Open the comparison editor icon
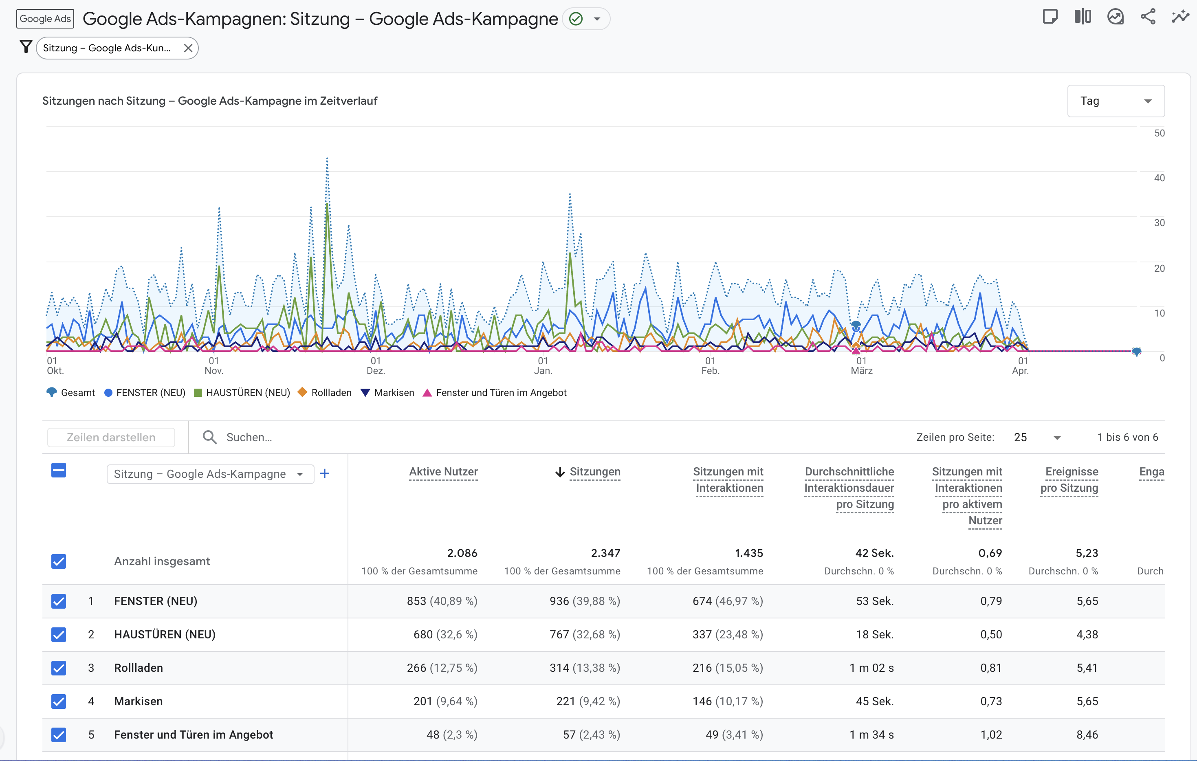This screenshot has width=1197, height=761. coord(1083,16)
